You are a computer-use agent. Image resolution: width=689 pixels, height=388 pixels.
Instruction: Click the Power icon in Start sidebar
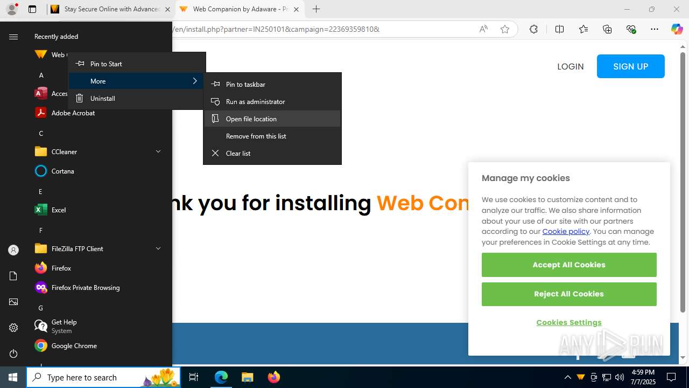coord(13,354)
